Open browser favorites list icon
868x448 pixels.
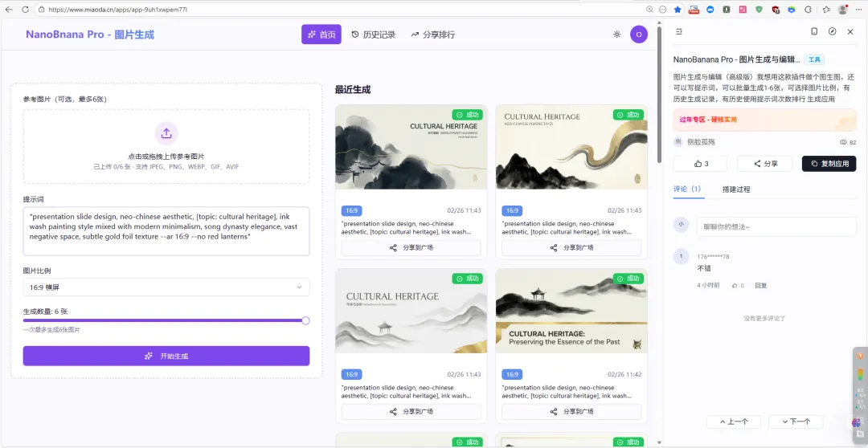(x=826, y=10)
